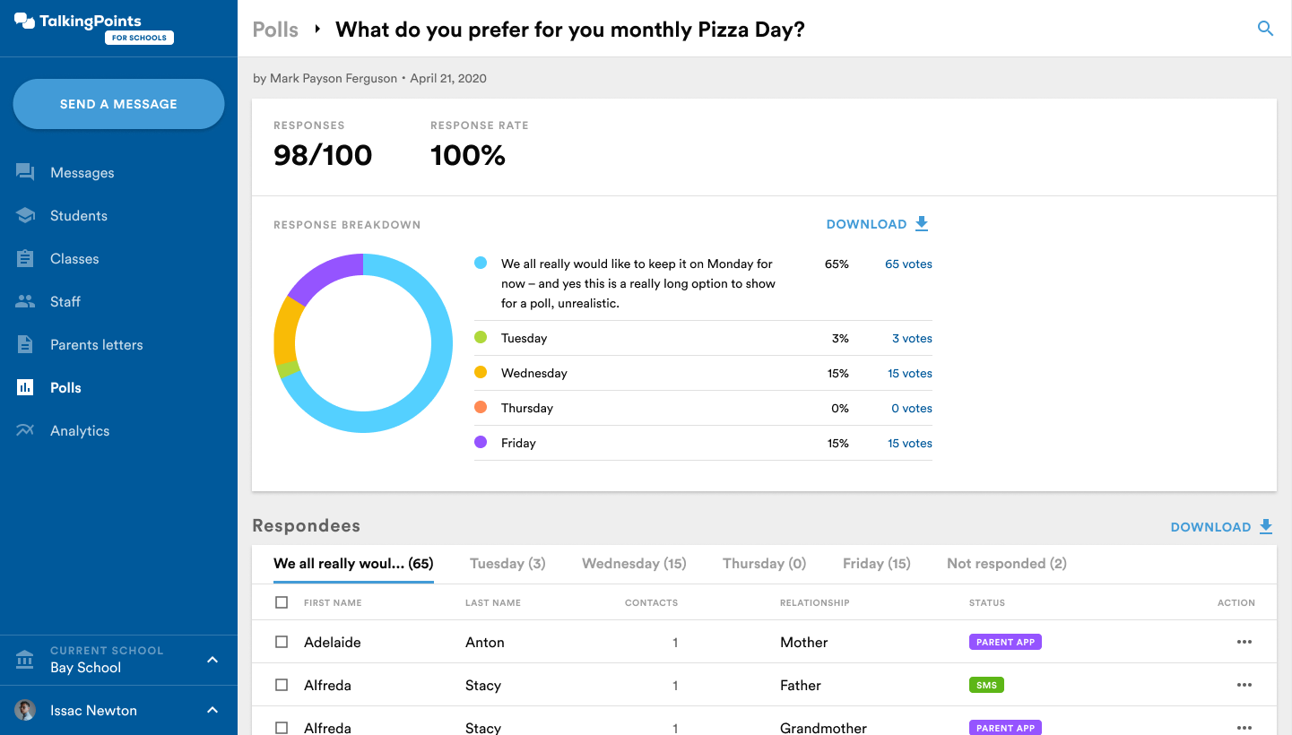Open the Messages section icon

tap(26, 172)
